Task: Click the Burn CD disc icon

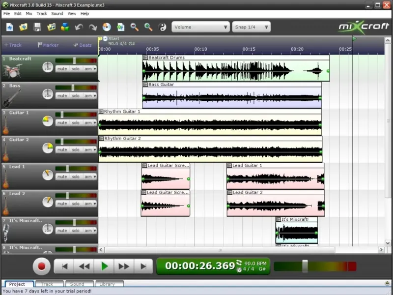Action: [x=107, y=27]
